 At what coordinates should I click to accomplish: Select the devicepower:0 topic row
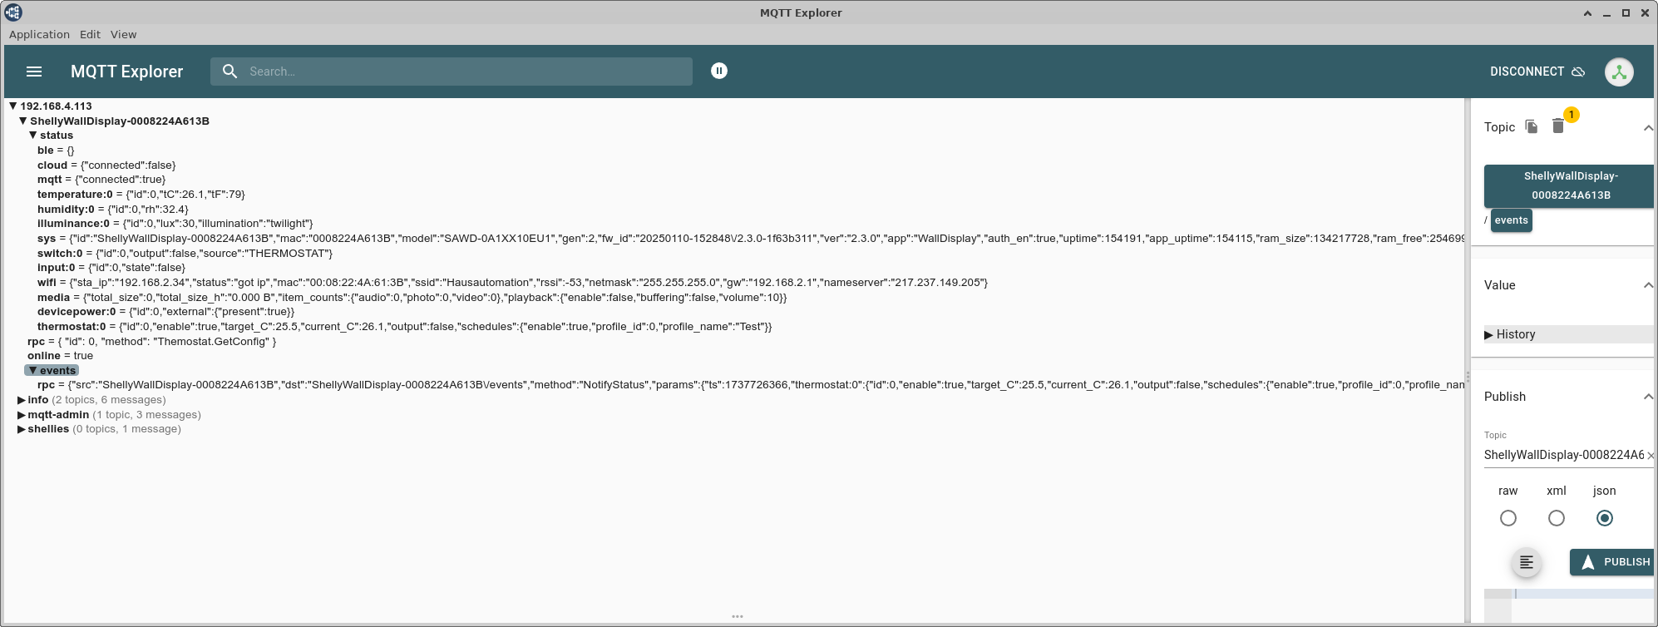[166, 312]
